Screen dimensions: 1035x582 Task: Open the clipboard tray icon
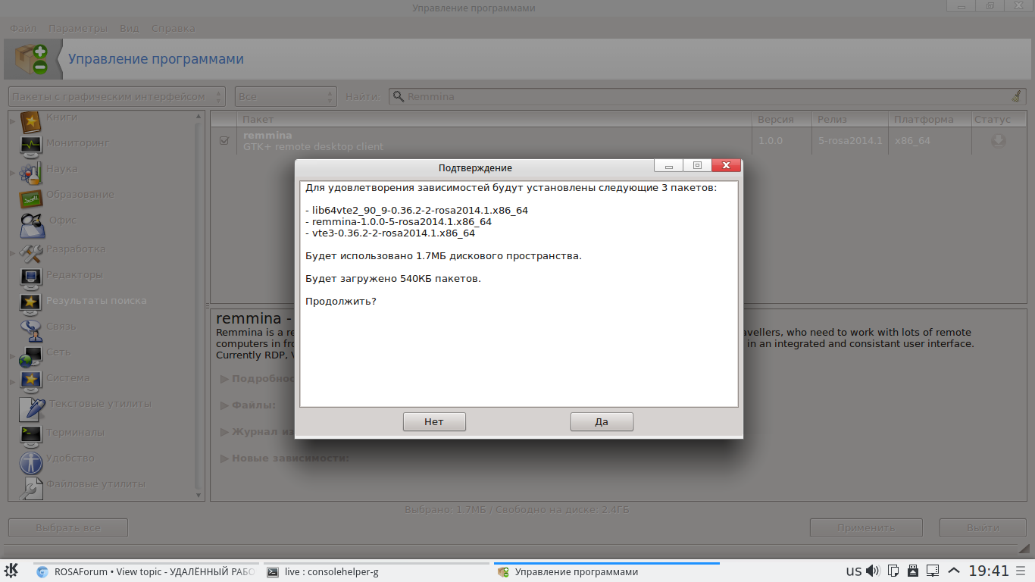(893, 571)
